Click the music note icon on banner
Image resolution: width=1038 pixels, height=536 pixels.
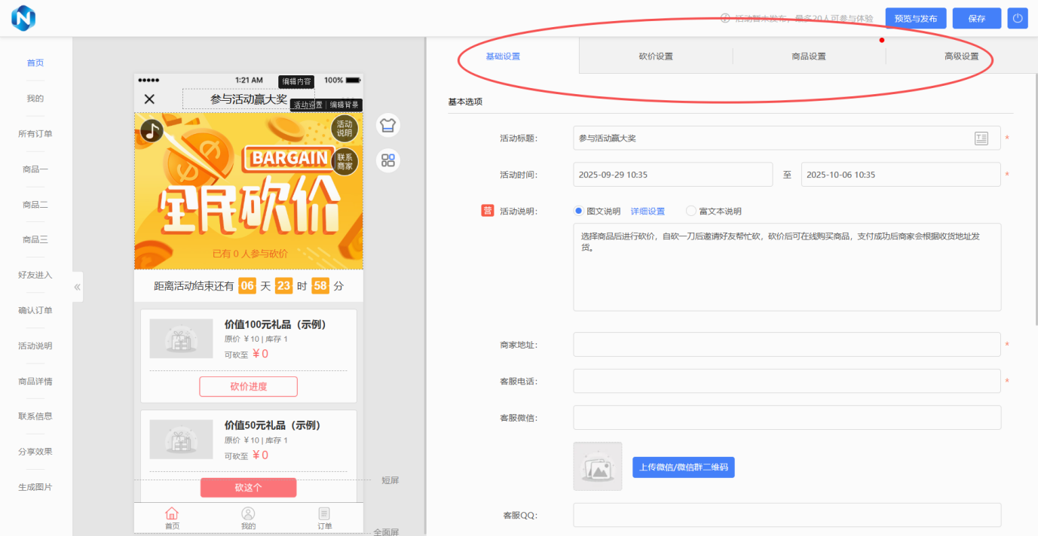pyautogui.click(x=152, y=131)
